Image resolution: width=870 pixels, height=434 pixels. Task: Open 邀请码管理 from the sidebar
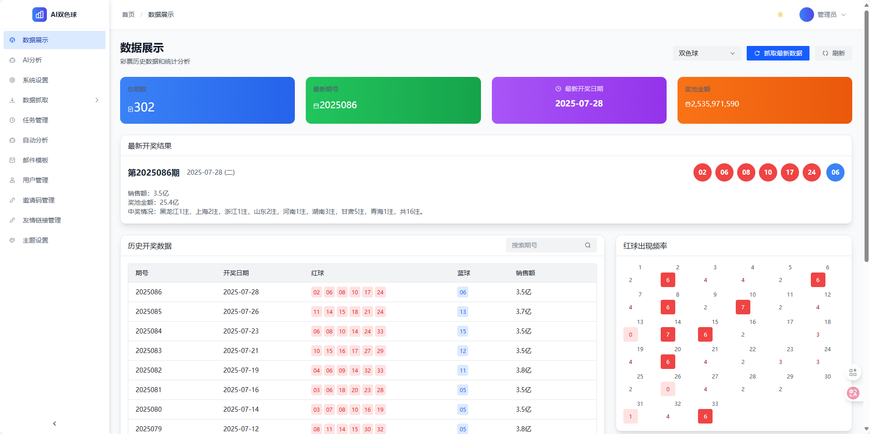click(x=38, y=200)
